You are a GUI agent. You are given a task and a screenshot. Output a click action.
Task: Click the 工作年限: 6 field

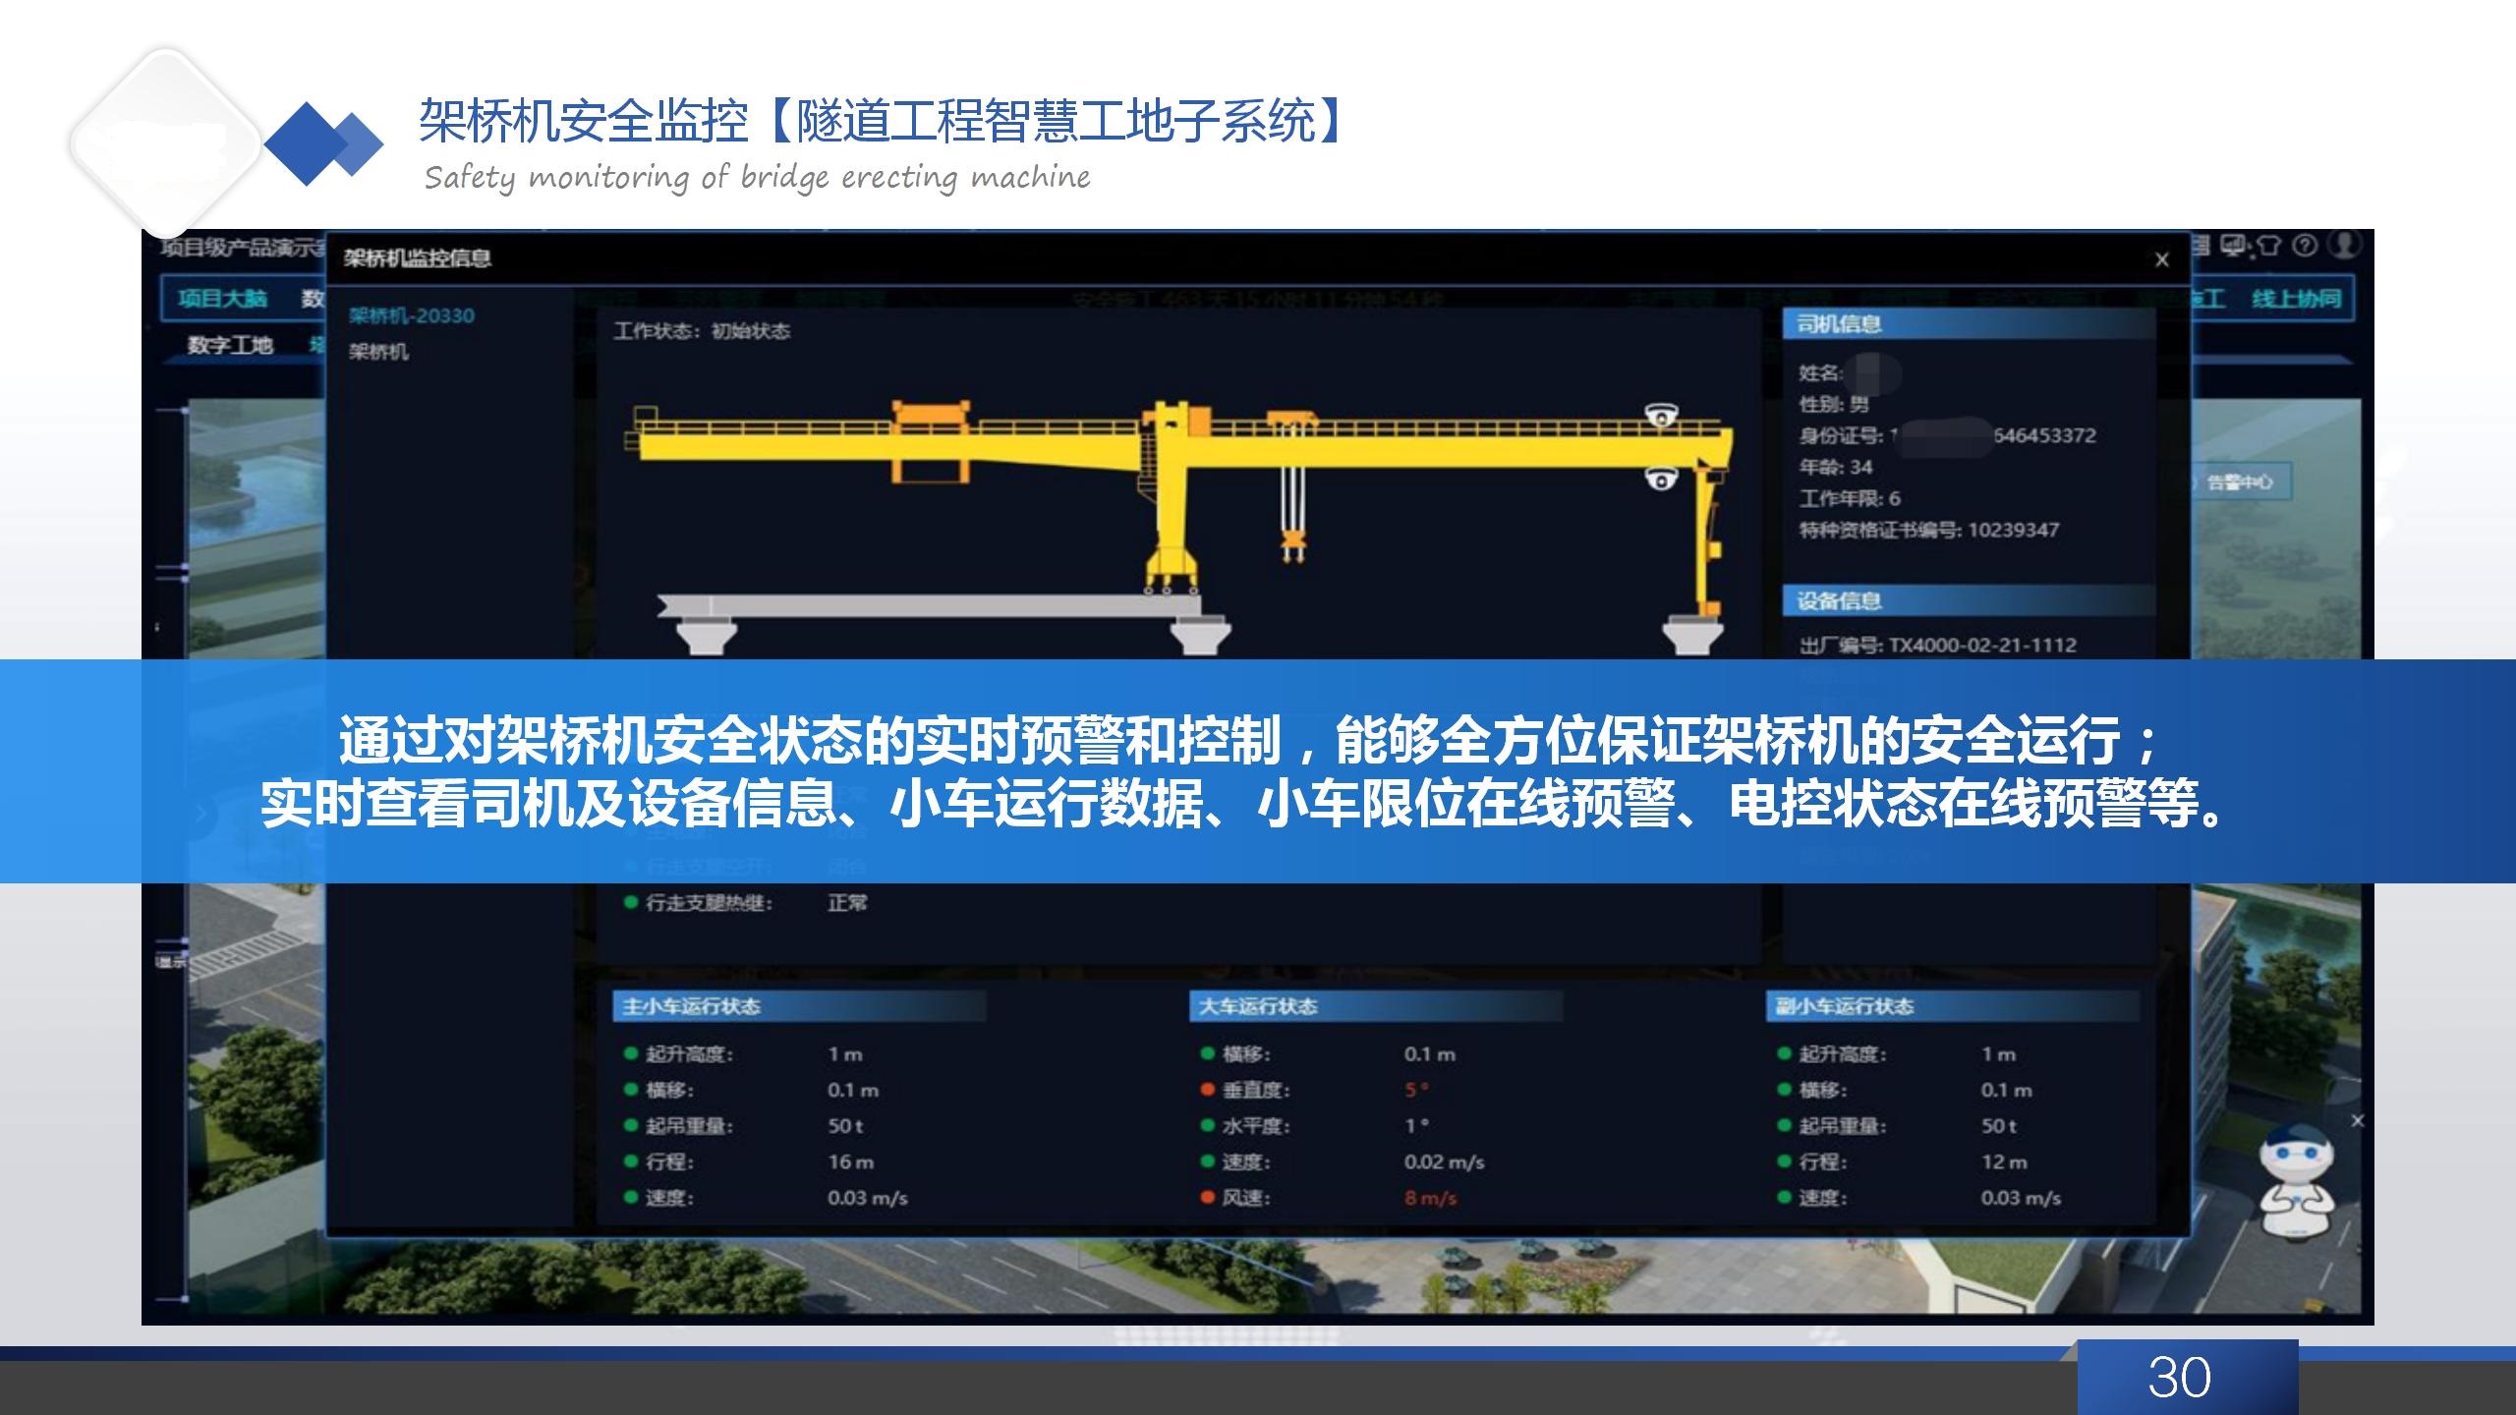tap(1850, 498)
